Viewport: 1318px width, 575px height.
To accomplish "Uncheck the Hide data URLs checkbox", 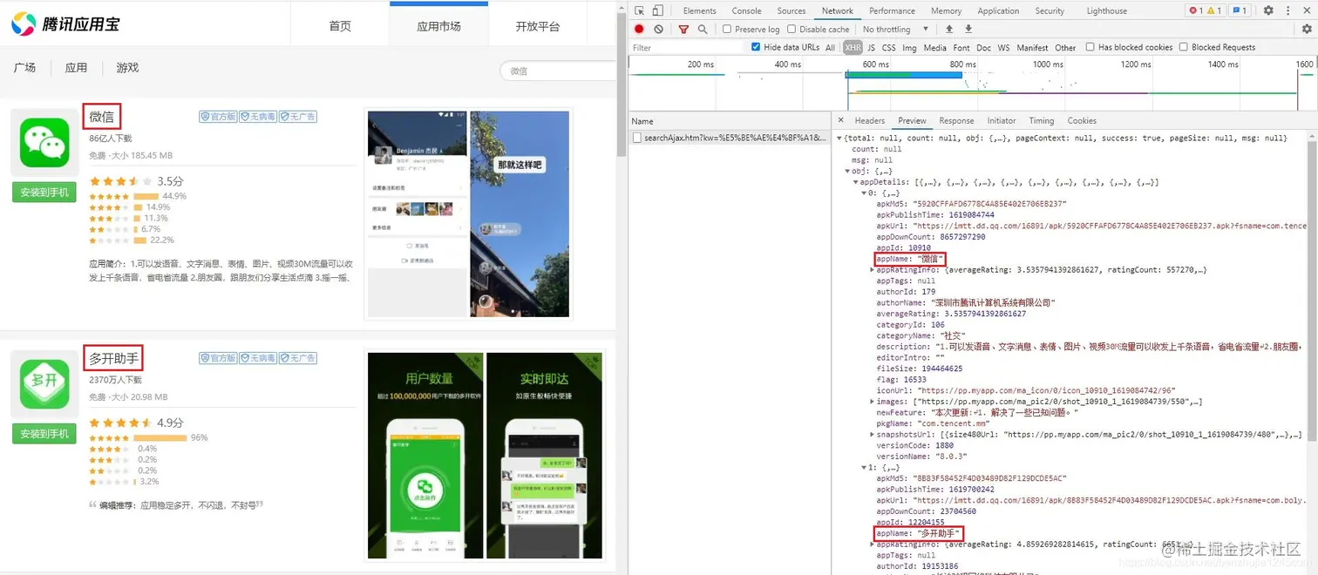I will coord(756,47).
